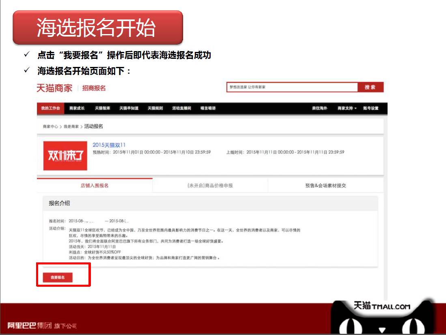The image size is (446, 335).
Task: Click the 利益点 50%OFF line
Action: pos(95,252)
